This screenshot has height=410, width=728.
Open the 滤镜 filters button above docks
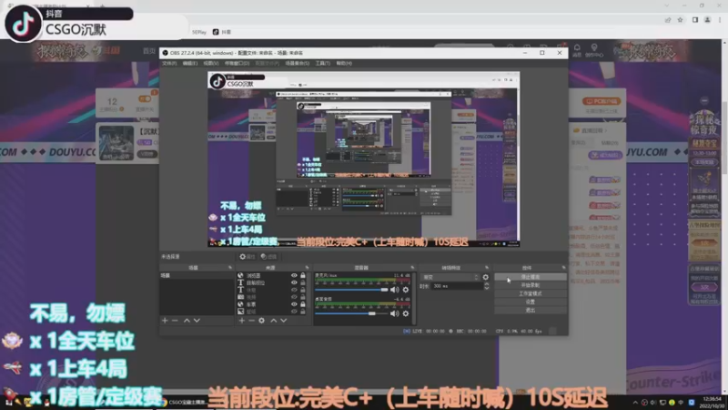(x=268, y=257)
